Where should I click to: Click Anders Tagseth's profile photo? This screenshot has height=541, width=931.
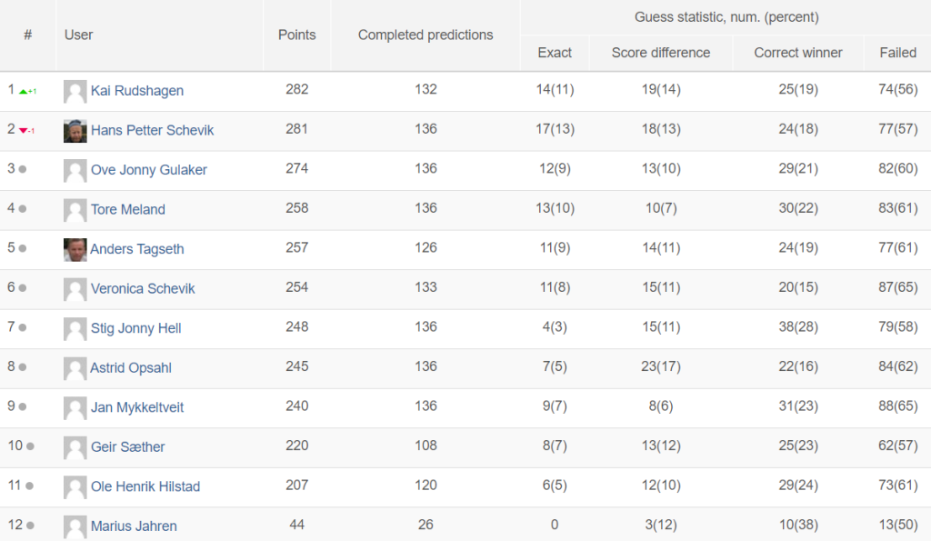[x=75, y=250]
